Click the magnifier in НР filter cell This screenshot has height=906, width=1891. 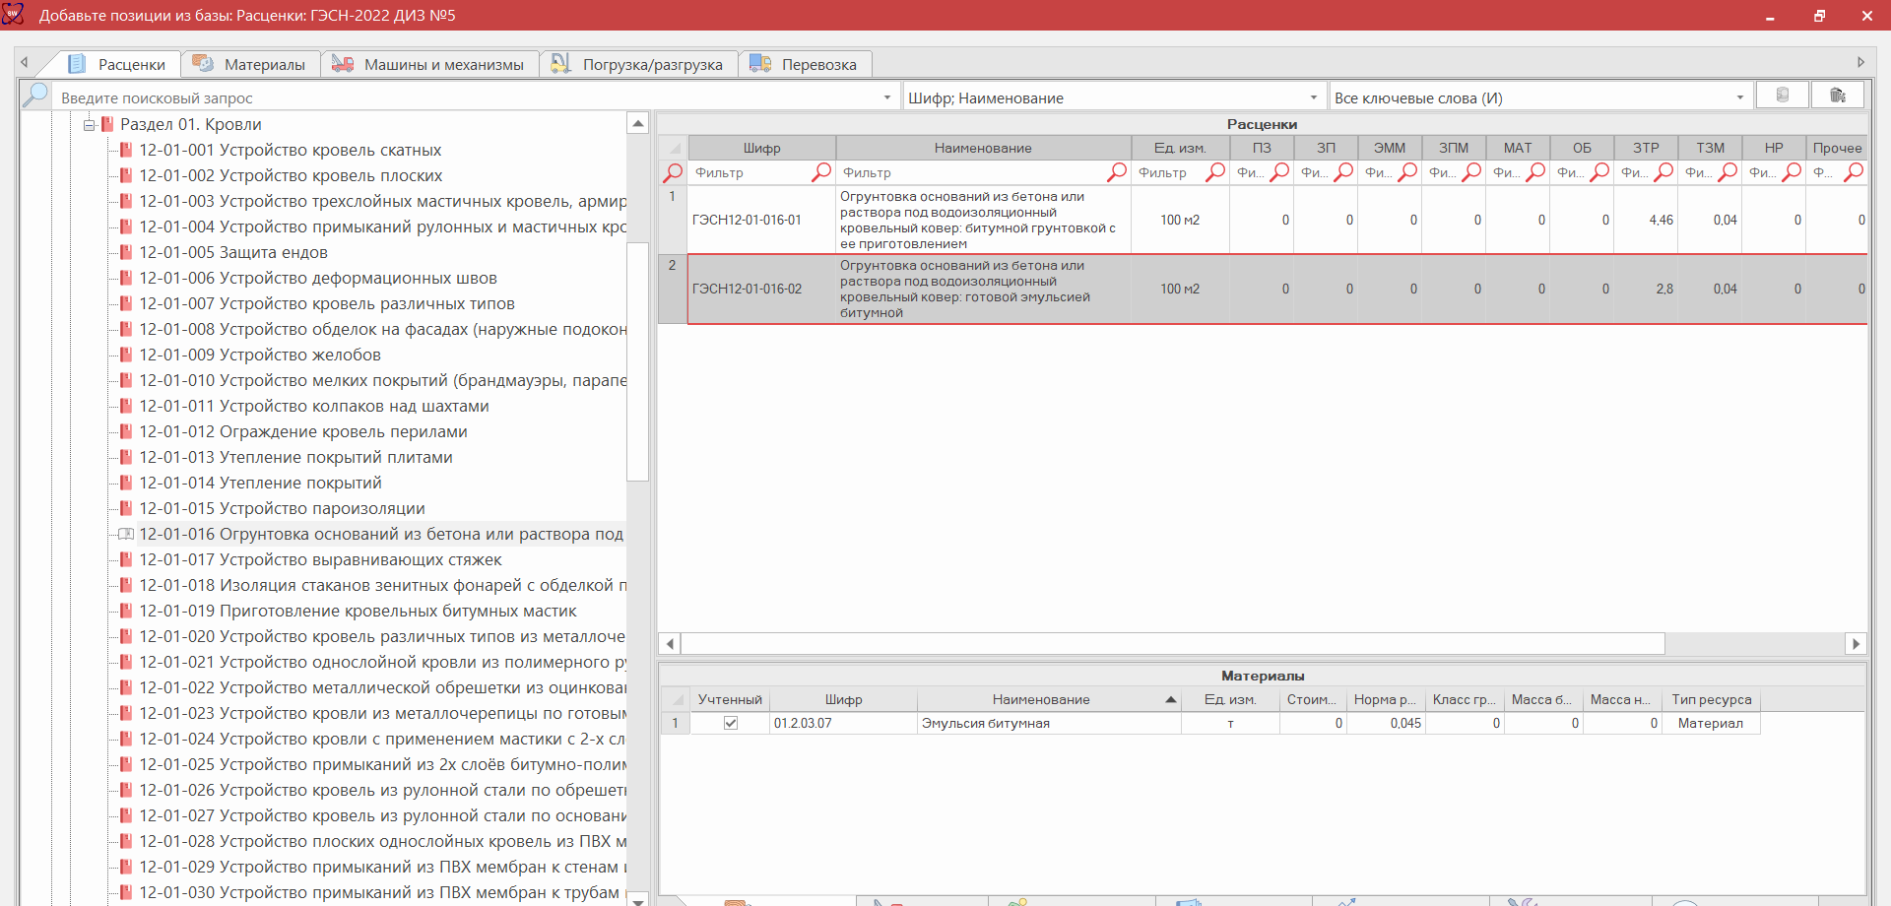coord(1793,171)
